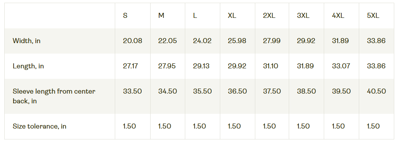Select the M size column header
The width and height of the screenshot is (395, 141).
[161, 16]
